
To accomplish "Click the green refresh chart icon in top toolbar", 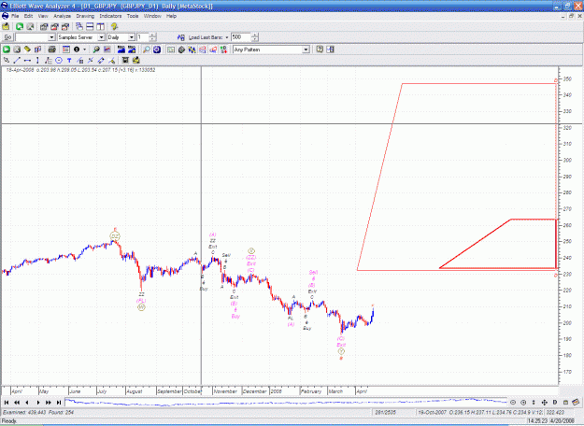I will [20, 26].
